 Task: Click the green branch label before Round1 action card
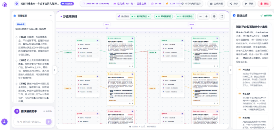coord(68,52)
